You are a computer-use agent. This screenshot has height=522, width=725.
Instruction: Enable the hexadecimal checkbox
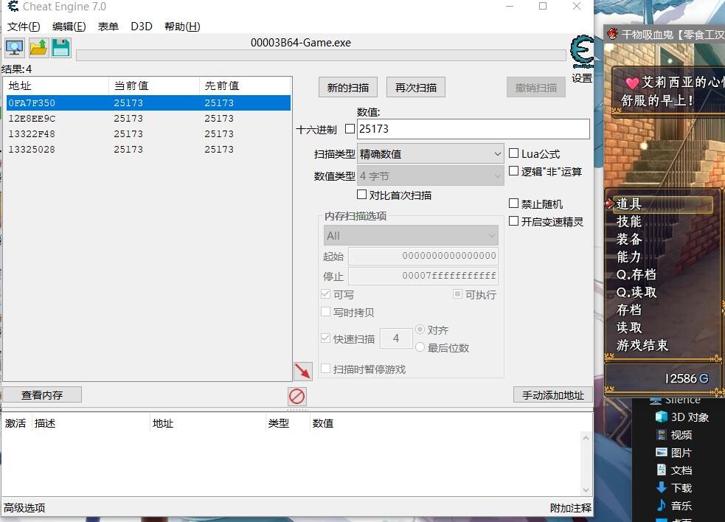350,129
